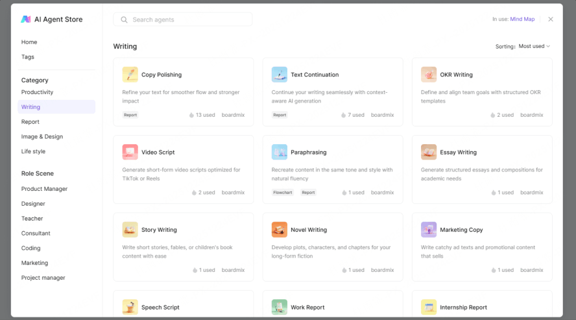Viewport: 576px width, 320px height.
Task: Open the Sorting Most used dropdown
Action: [x=534, y=46]
